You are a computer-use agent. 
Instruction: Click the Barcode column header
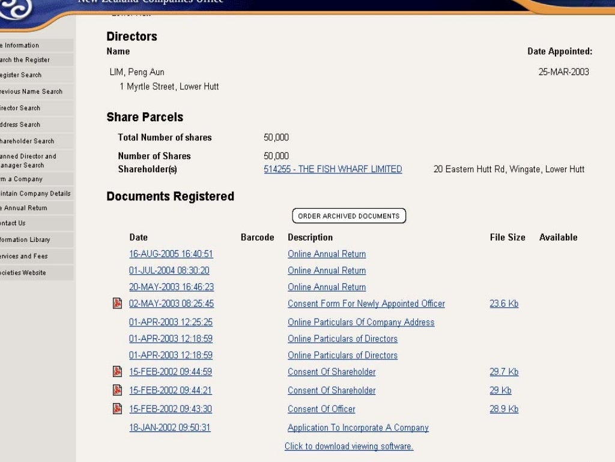(257, 237)
